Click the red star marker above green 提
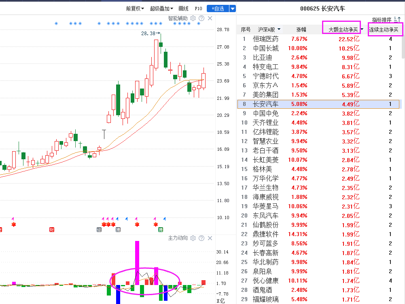The image size is (405, 304). pyautogui.click(x=155, y=224)
